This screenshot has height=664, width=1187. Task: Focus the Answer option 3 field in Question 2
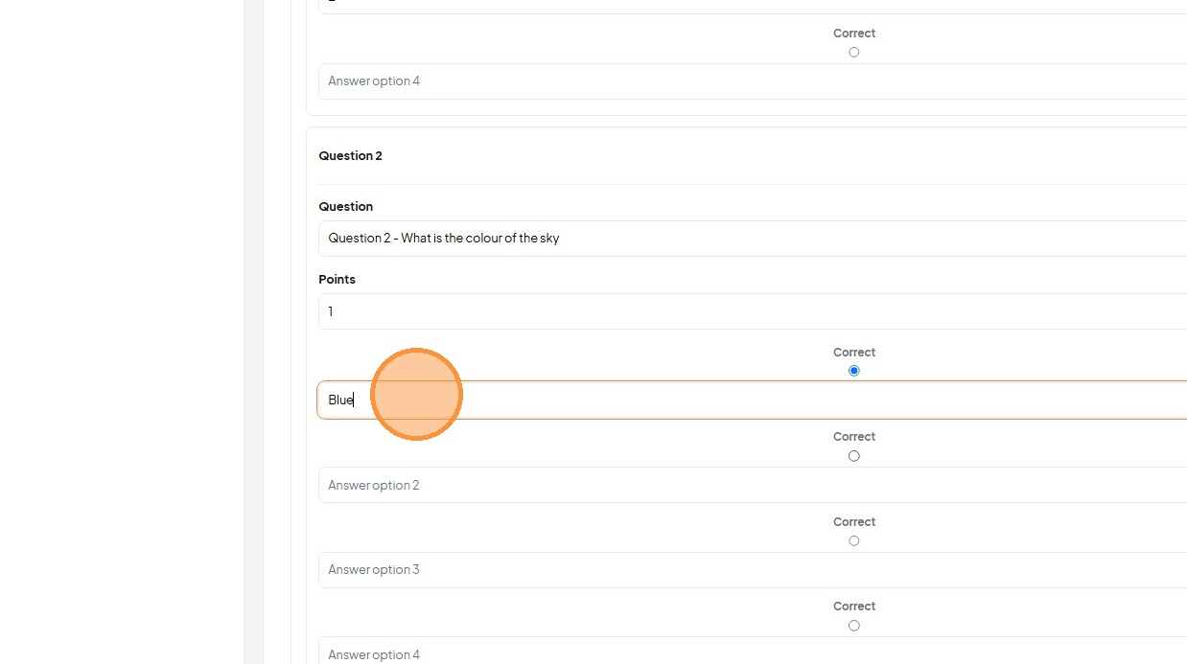coord(753,569)
